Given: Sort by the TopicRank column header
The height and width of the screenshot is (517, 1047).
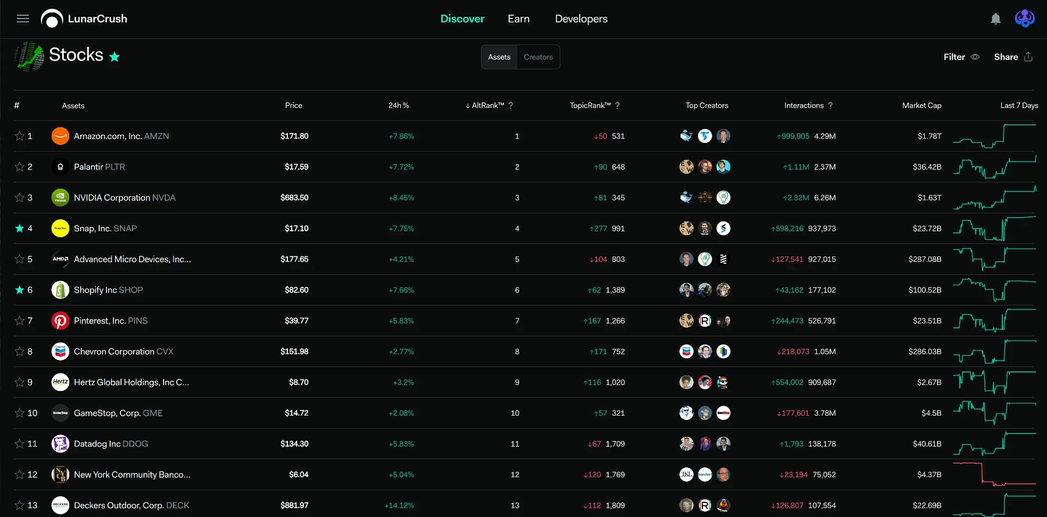Looking at the screenshot, I should coord(590,106).
